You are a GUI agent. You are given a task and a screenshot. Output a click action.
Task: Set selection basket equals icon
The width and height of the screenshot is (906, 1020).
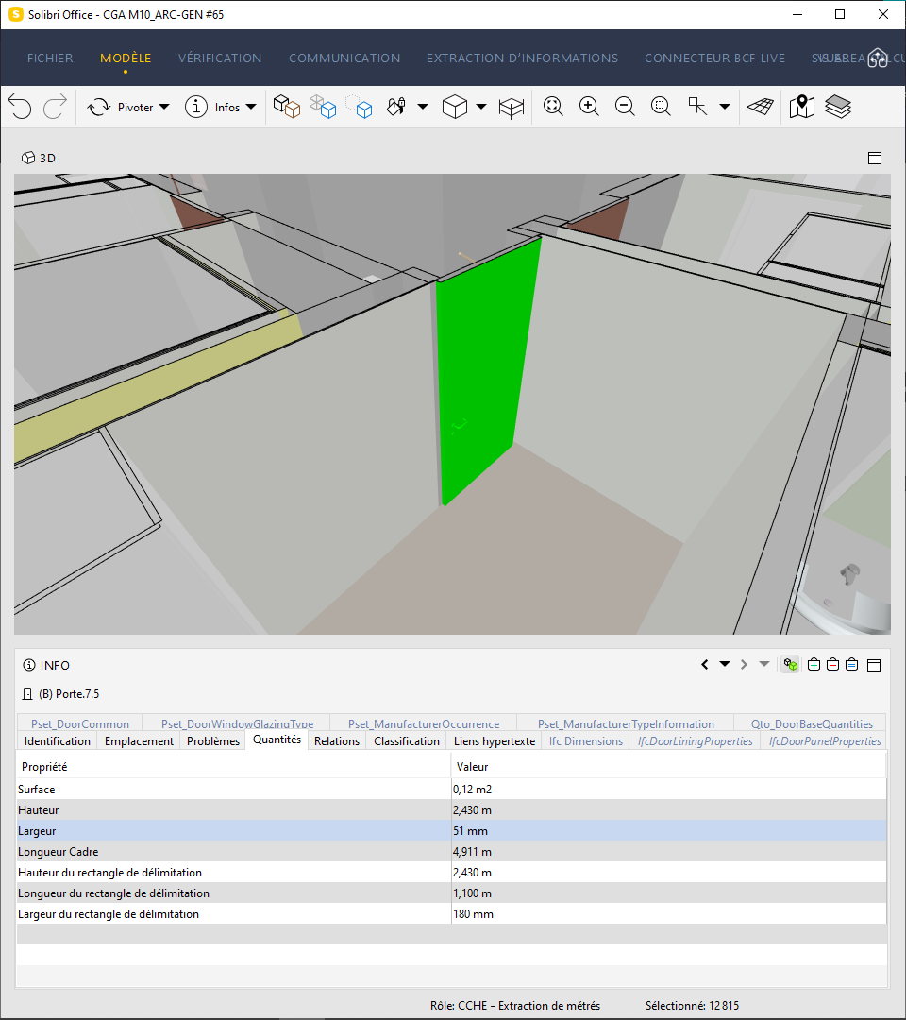[x=851, y=664]
